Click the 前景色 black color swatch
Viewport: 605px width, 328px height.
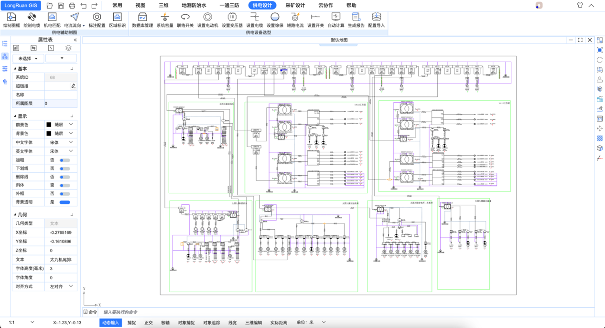point(49,125)
